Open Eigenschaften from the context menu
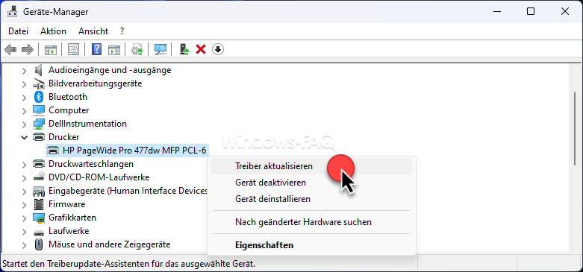This screenshot has height=272, width=583. click(x=311, y=245)
